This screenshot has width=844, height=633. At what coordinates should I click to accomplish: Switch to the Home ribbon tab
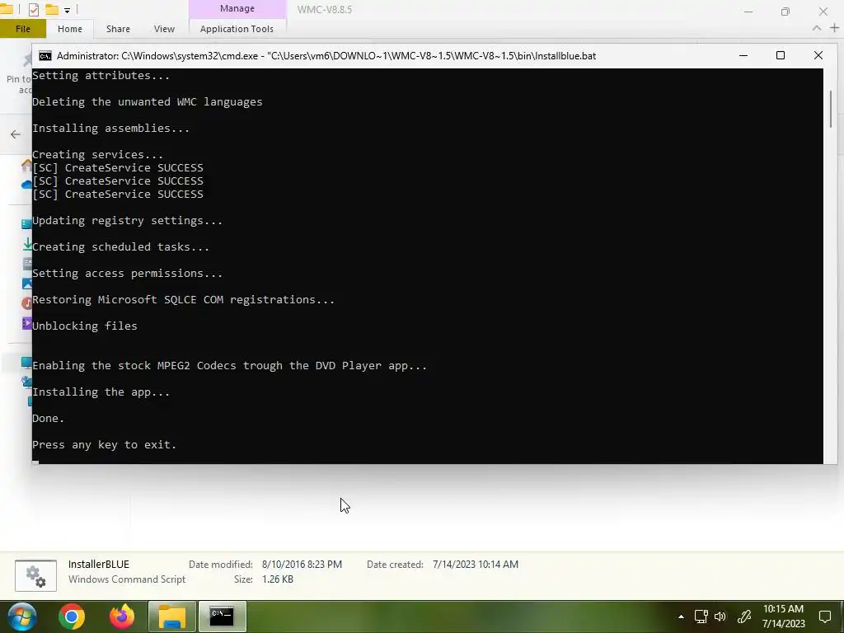click(x=70, y=29)
